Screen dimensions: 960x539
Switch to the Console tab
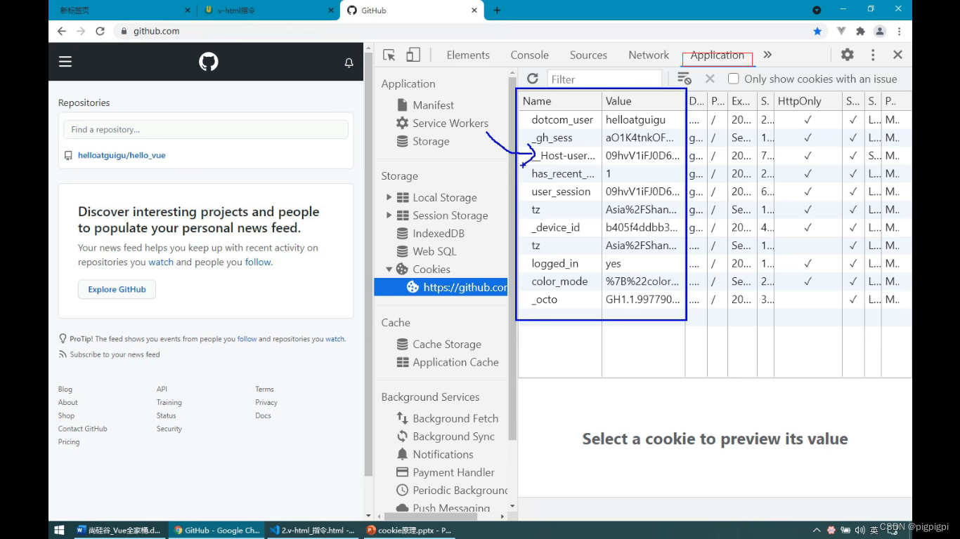tap(529, 55)
